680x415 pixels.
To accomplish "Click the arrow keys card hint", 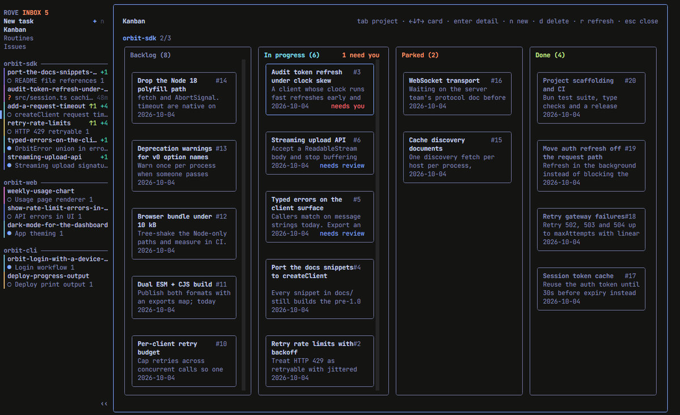I will pos(425,21).
